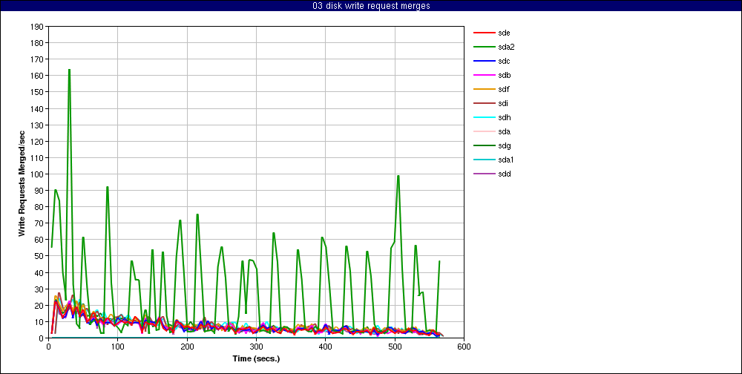Click the red sde legend color line
Image resolution: width=742 pixels, height=374 pixels.
(484, 33)
